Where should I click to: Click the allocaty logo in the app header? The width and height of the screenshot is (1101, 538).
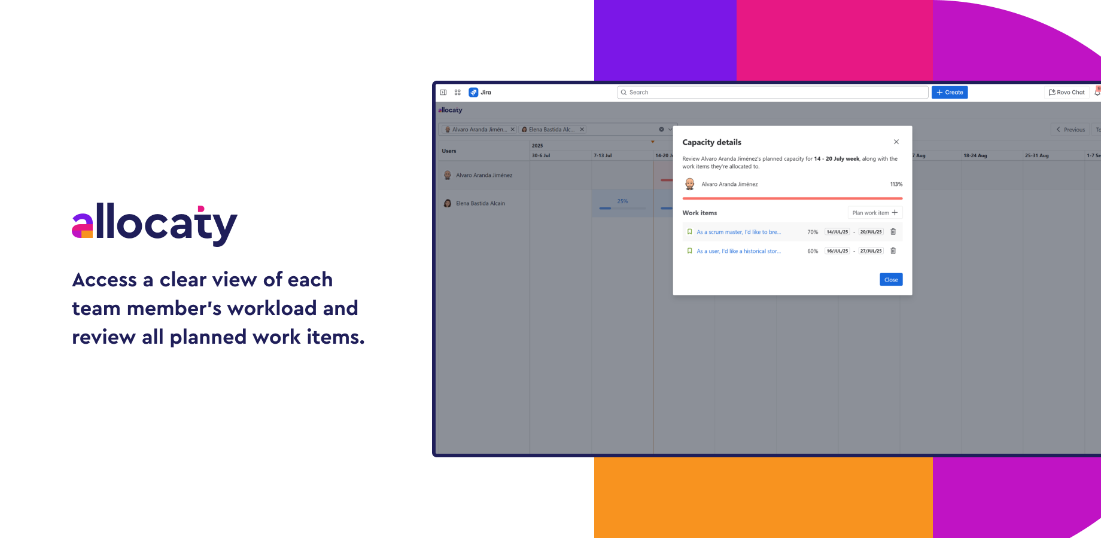[450, 110]
